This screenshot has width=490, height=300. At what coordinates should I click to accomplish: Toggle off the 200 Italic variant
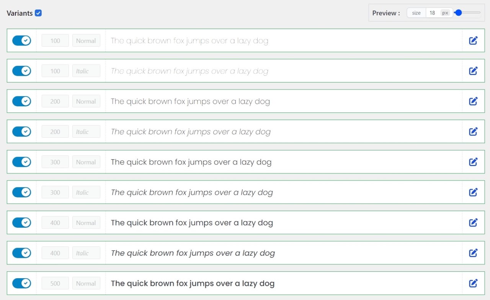tap(21, 131)
